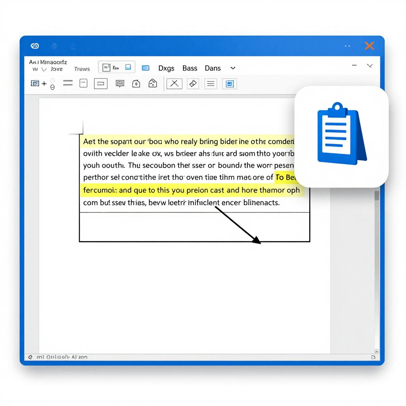
Task: Toggle the blue rectangle view button
Action: coord(146,68)
